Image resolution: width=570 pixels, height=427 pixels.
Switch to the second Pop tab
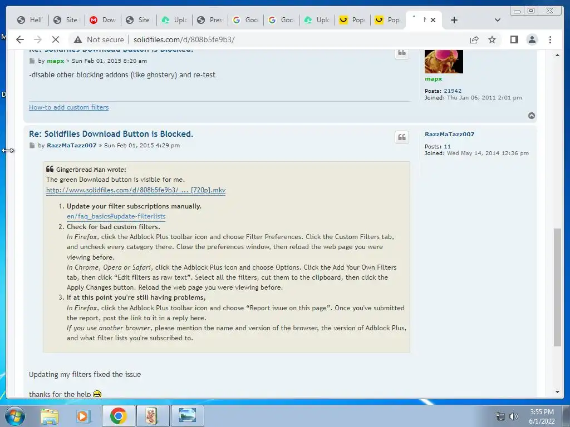point(388,20)
